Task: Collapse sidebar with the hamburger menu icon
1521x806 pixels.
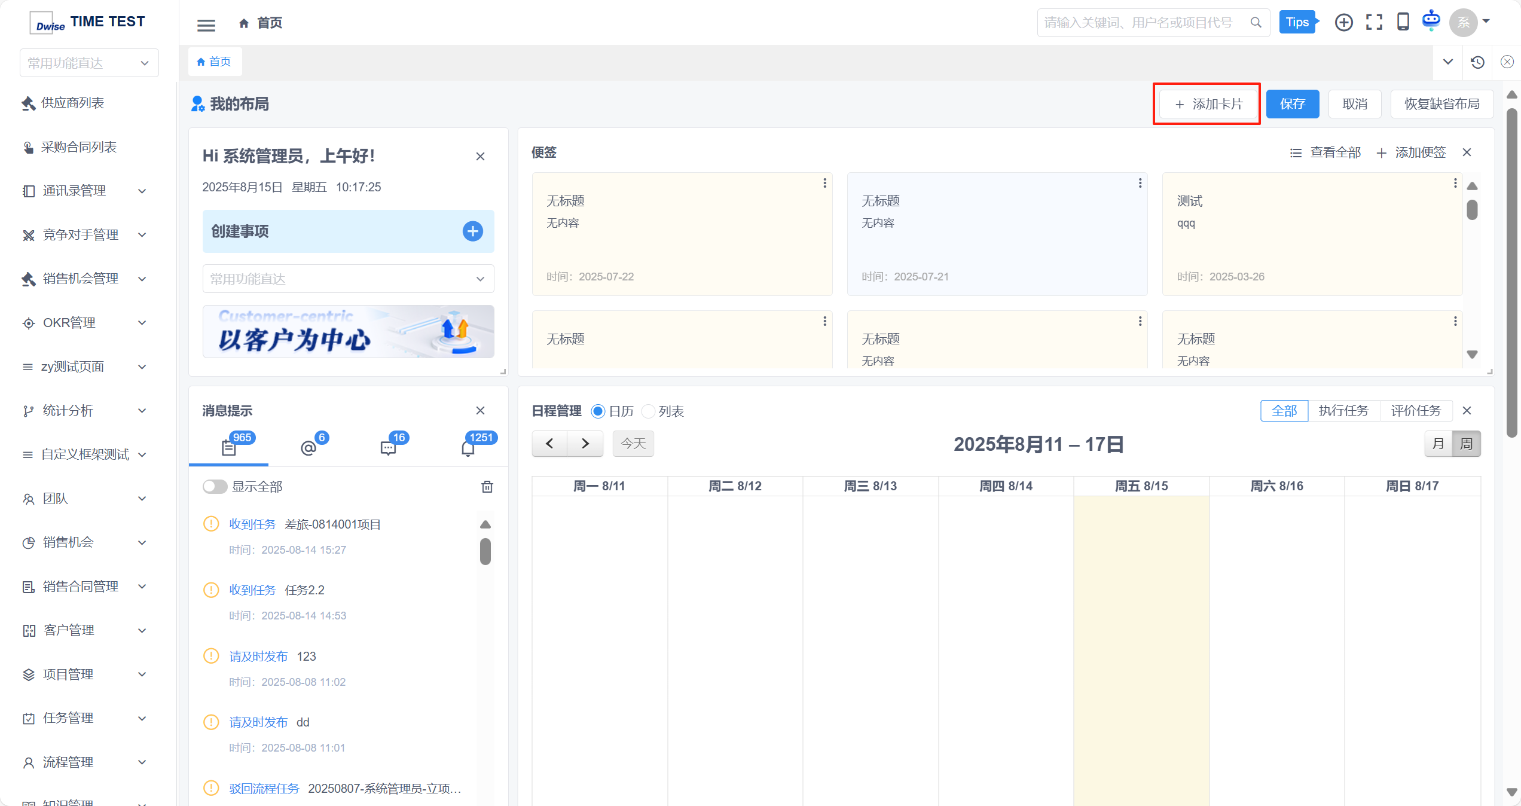Action: coord(206,25)
